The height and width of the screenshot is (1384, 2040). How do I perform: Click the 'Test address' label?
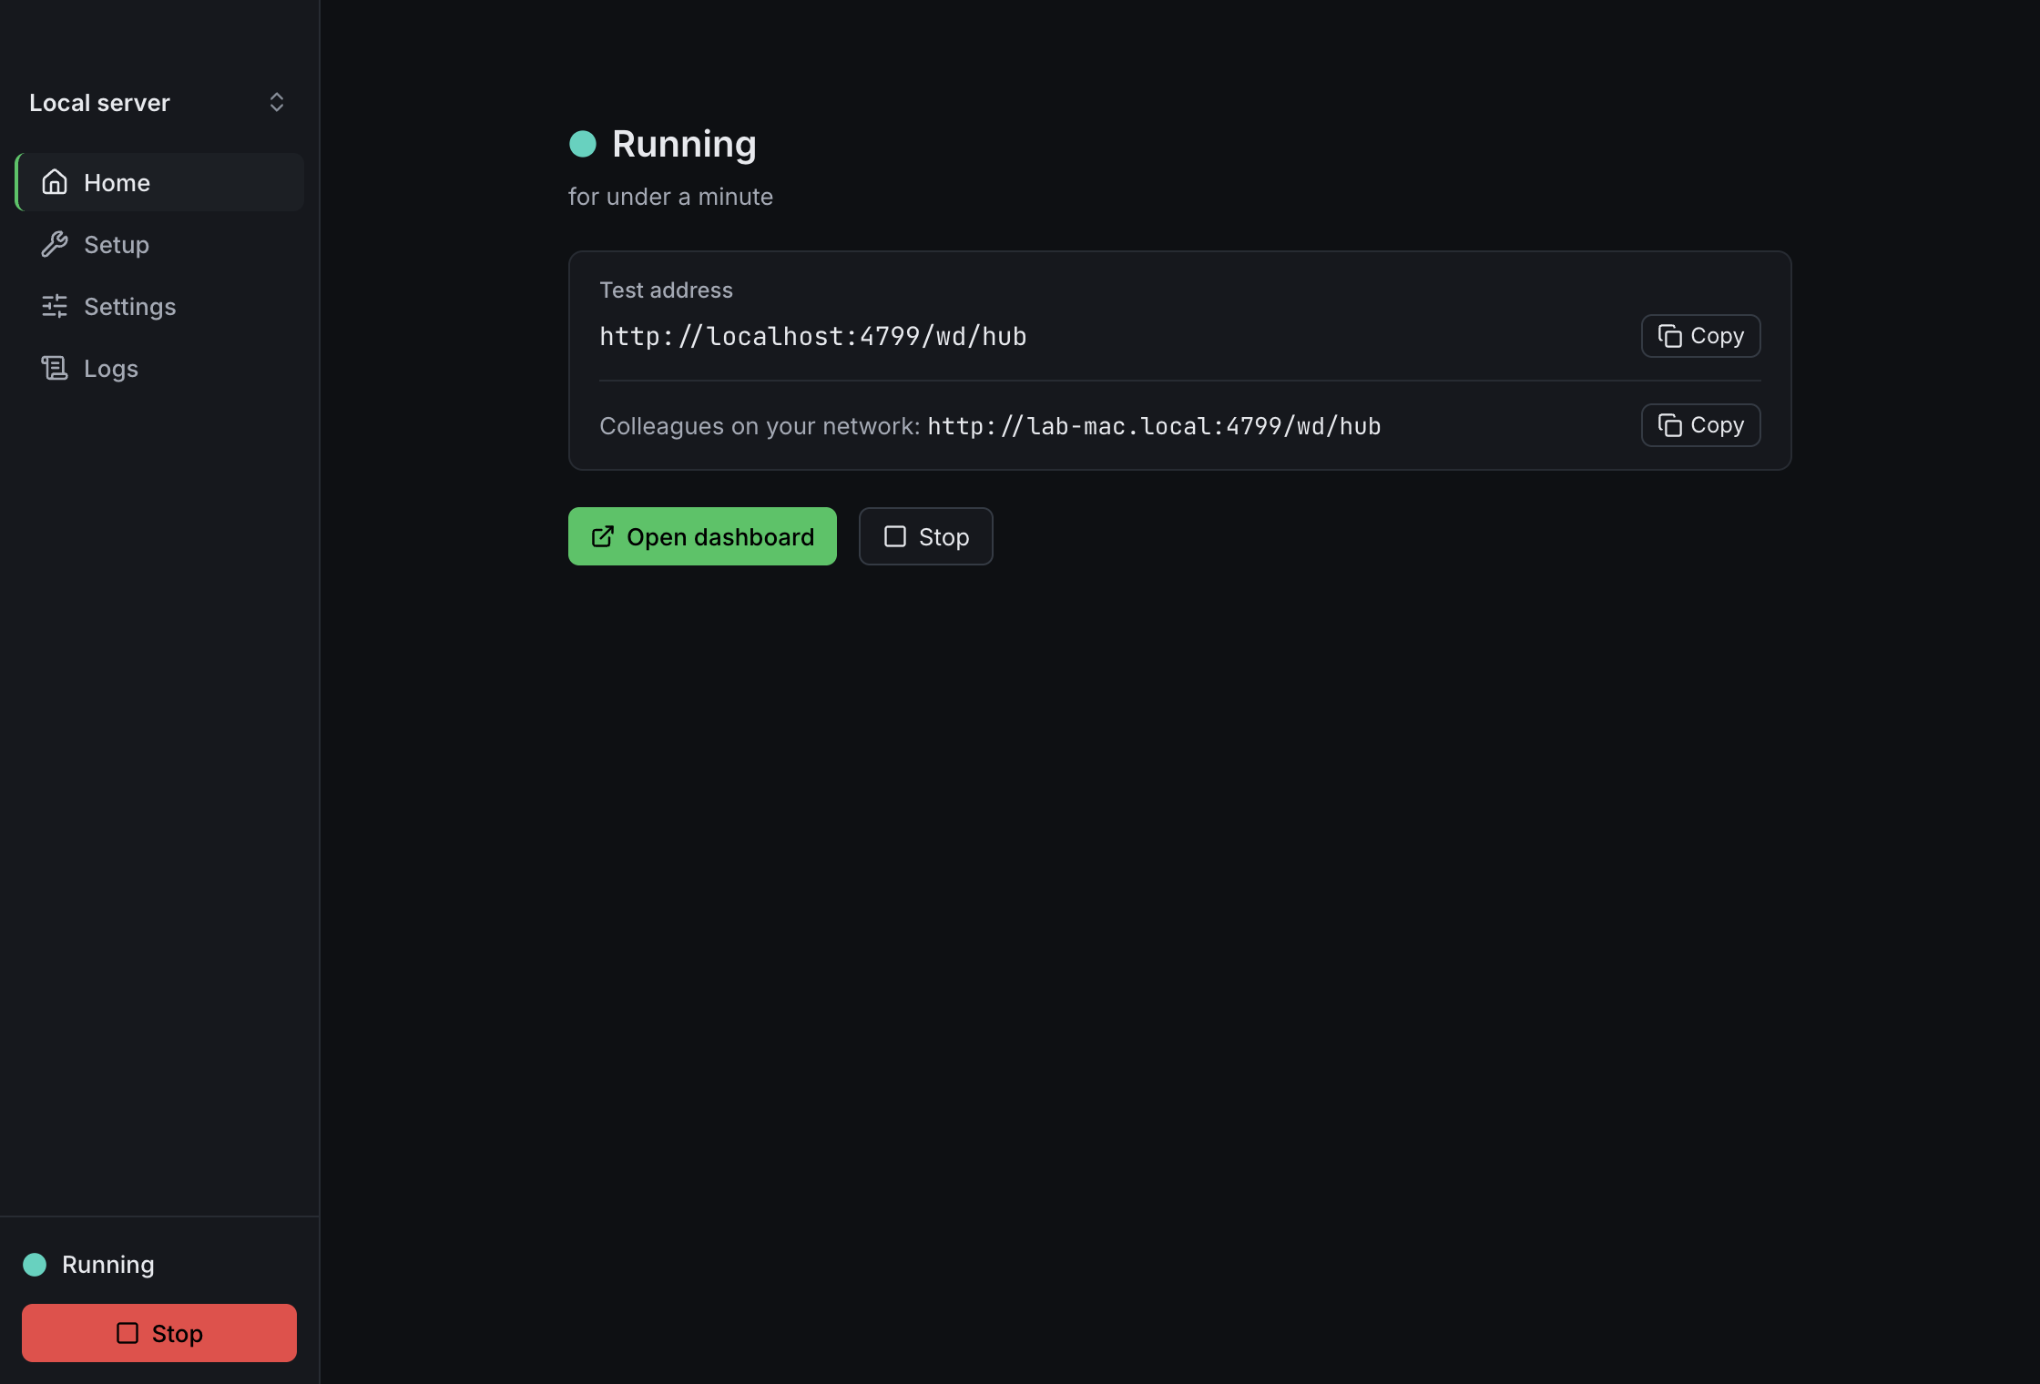tap(666, 290)
